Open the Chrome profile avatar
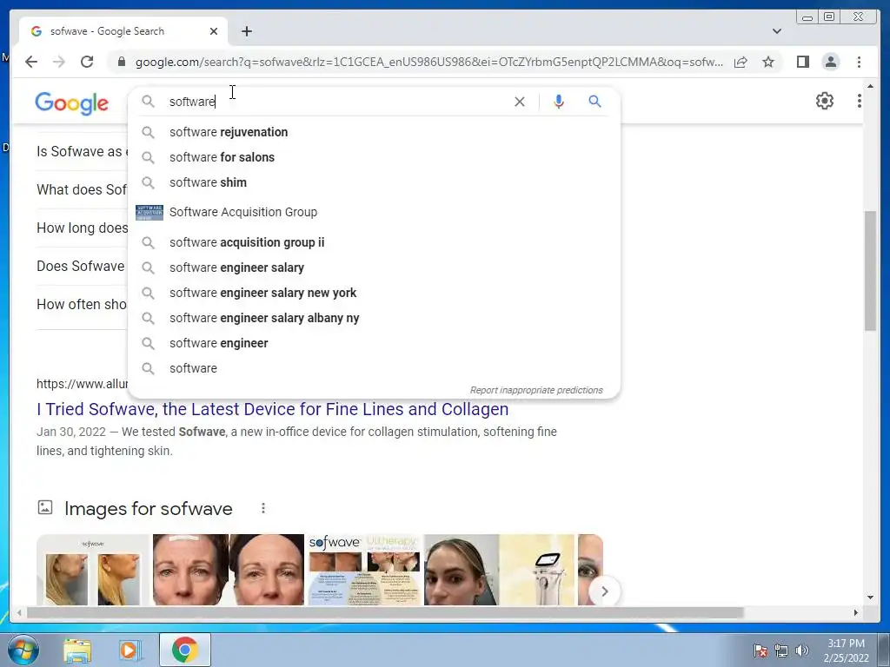The image size is (890, 667). (830, 62)
